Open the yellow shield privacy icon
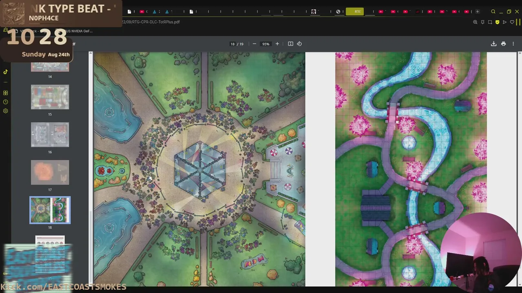 [497, 22]
